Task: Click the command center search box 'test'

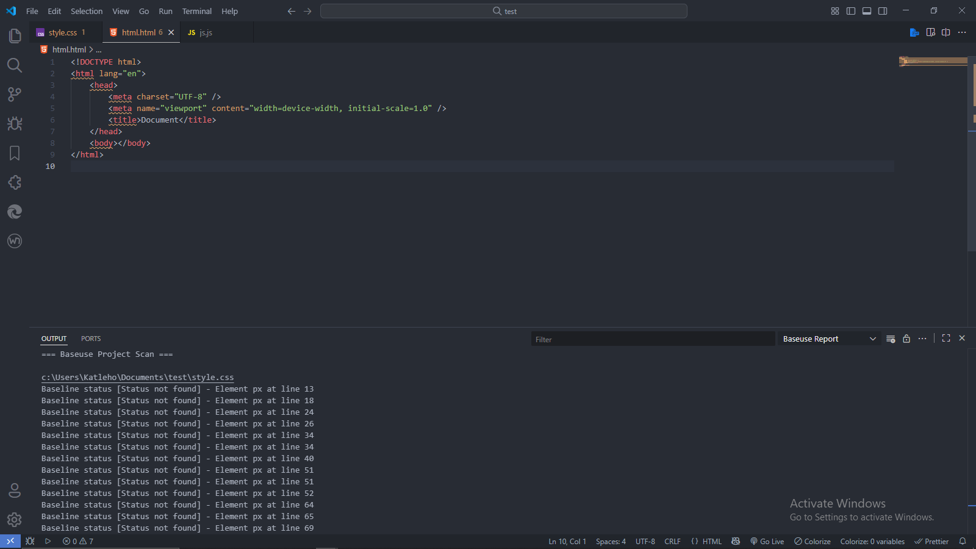Action: 504,11
